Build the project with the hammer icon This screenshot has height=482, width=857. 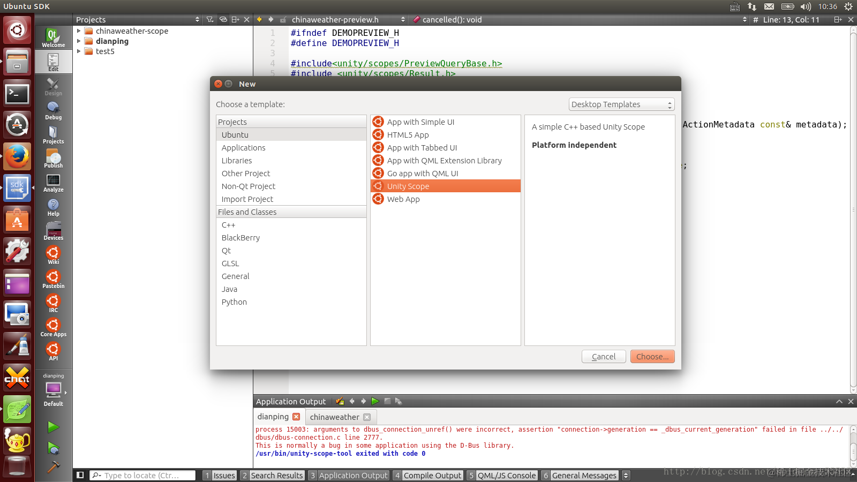(53, 467)
